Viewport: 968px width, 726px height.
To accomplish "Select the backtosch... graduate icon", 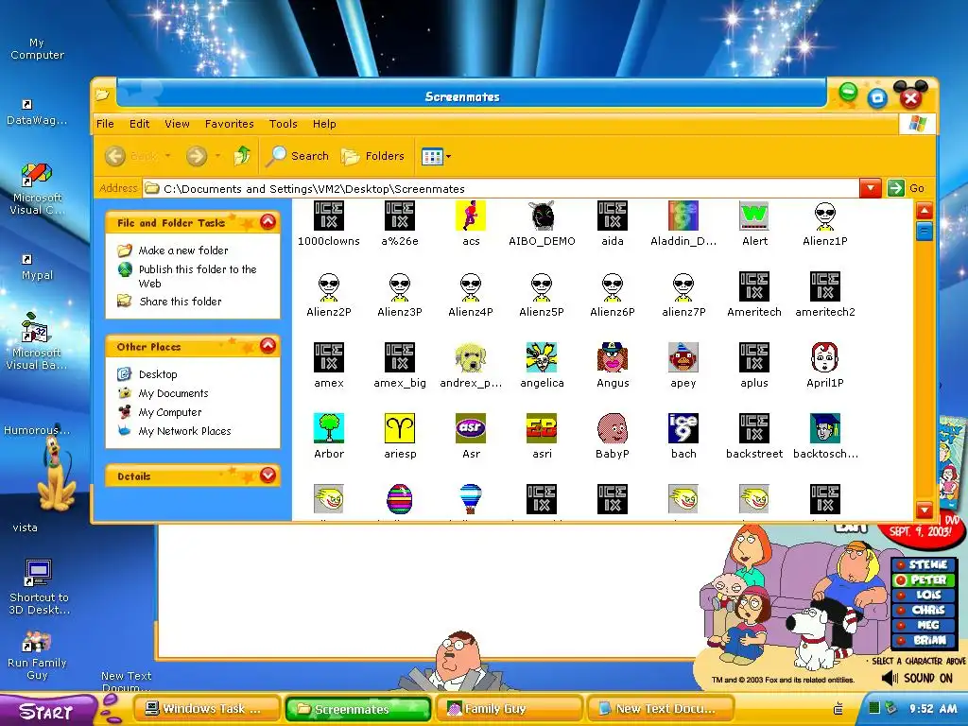I will pyautogui.click(x=824, y=428).
